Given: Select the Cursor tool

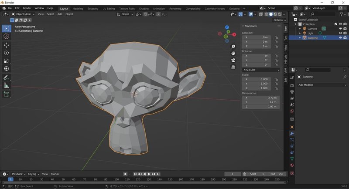Looking at the screenshot, I should click(7, 36).
